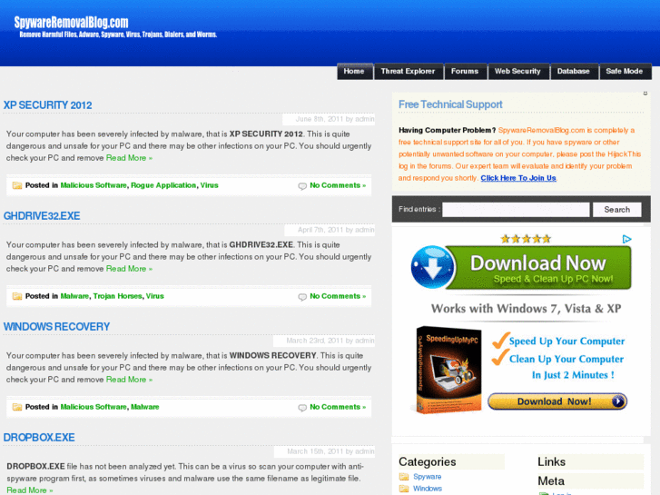Open the DROPBOX.EXE post title
The height and width of the screenshot is (495, 660).
click(x=39, y=438)
